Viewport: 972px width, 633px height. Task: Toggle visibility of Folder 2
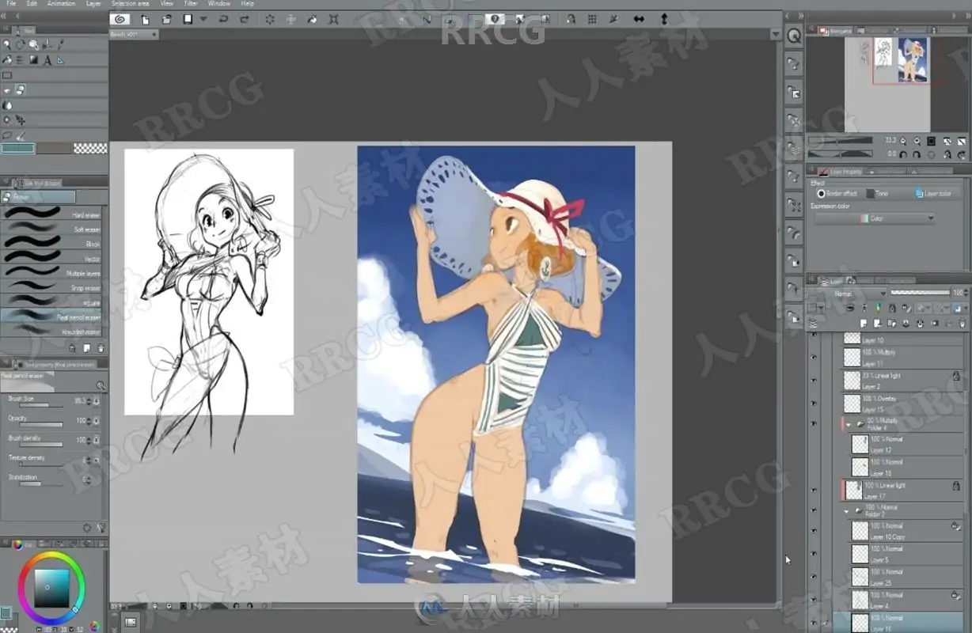coord(814,511)
